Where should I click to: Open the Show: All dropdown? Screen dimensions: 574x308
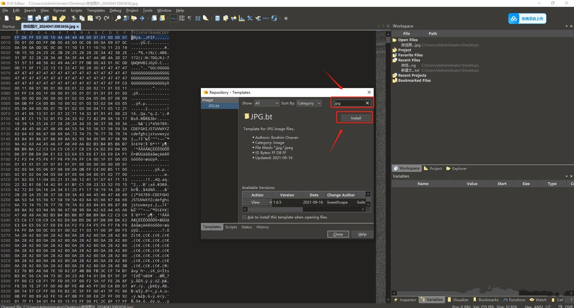tap(267, 103)
